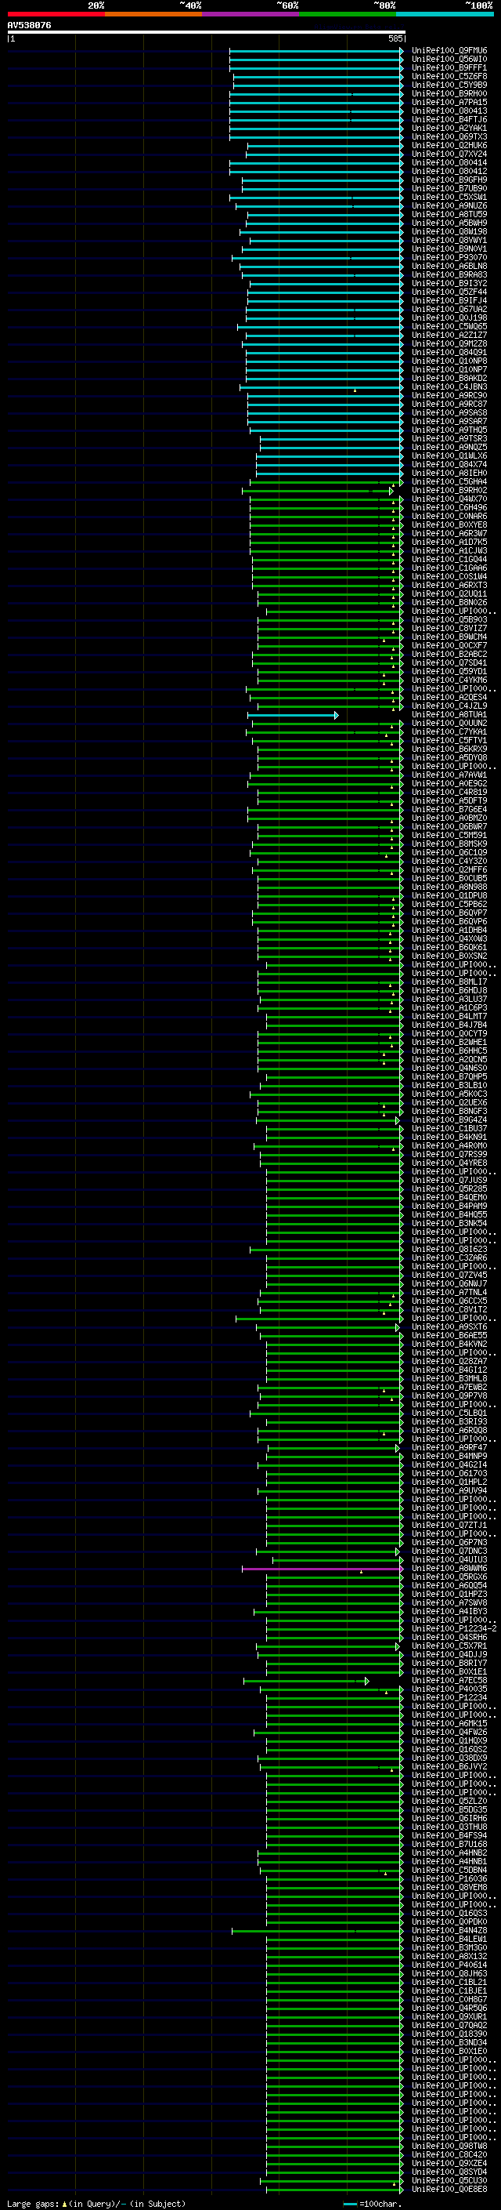Select hit label UniRef100_Q2HFF6
501x2210 pixels.
(x=449, y=870)
